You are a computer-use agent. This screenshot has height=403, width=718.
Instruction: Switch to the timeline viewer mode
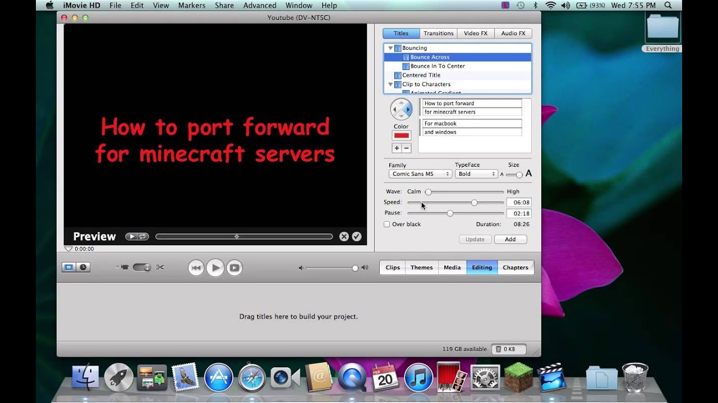[x=83, y=268]
